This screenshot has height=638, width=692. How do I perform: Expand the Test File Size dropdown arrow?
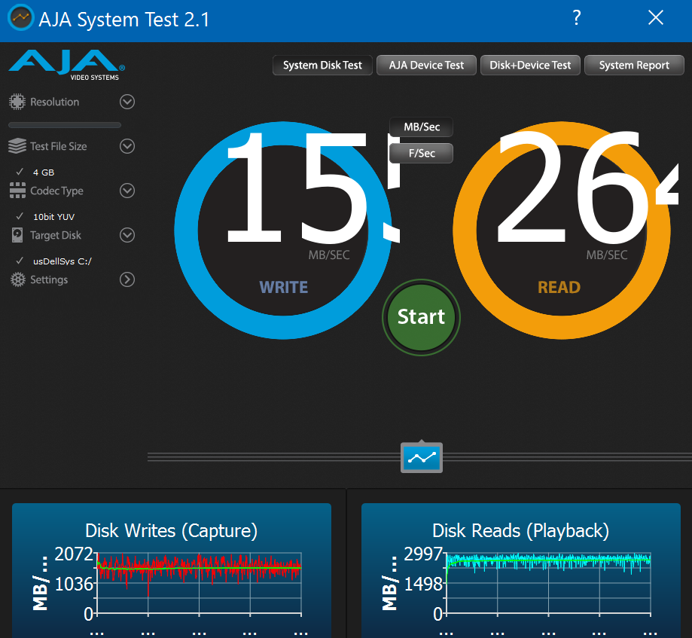coord(127,146)
